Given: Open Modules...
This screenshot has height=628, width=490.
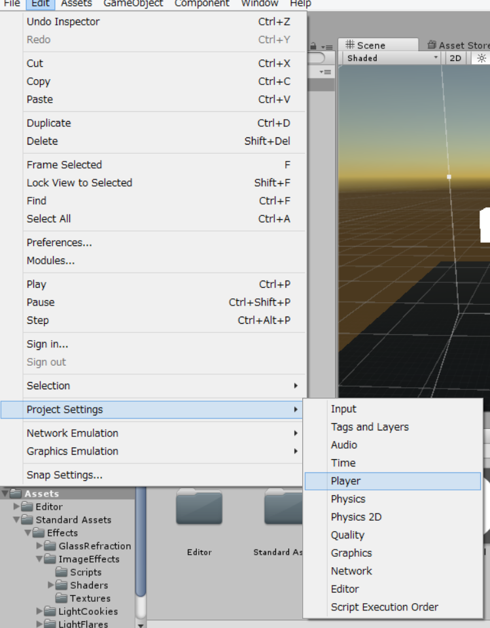Looking at the screenshot, I should (158, 260).
